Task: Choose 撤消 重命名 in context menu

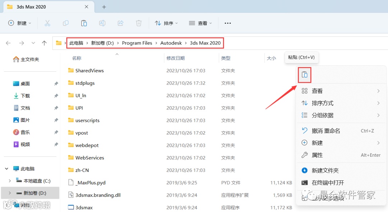Action: coord(341,131)
